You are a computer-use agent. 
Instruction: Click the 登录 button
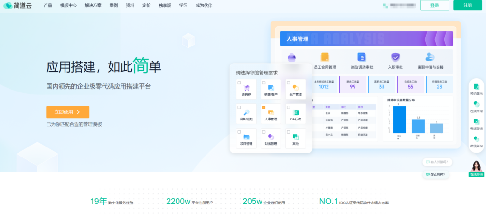(435, 5)
